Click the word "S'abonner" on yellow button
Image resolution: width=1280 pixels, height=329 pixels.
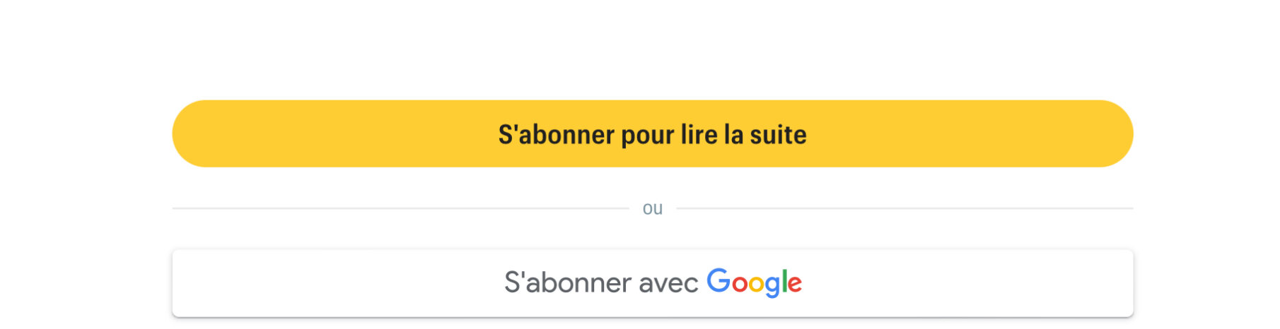557,134
